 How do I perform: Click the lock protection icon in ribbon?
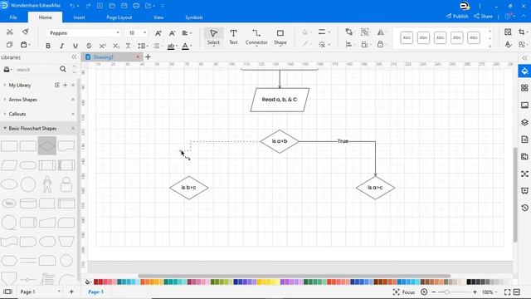pyautogui.click(x=380, y=44)
